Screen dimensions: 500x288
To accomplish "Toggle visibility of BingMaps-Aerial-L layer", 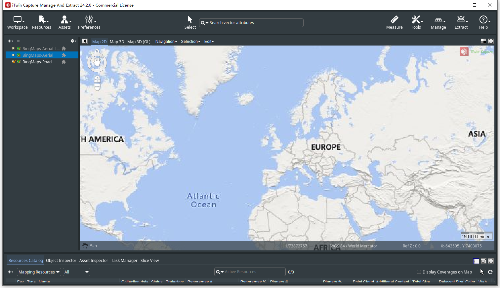I will point(13,48).
